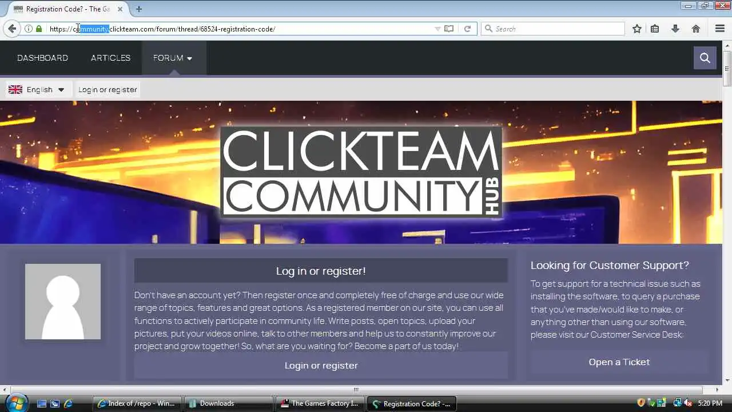Go to the browser Home page
Image resolution: width=732 pixels, height=412 pixels.
pos(696,29)
